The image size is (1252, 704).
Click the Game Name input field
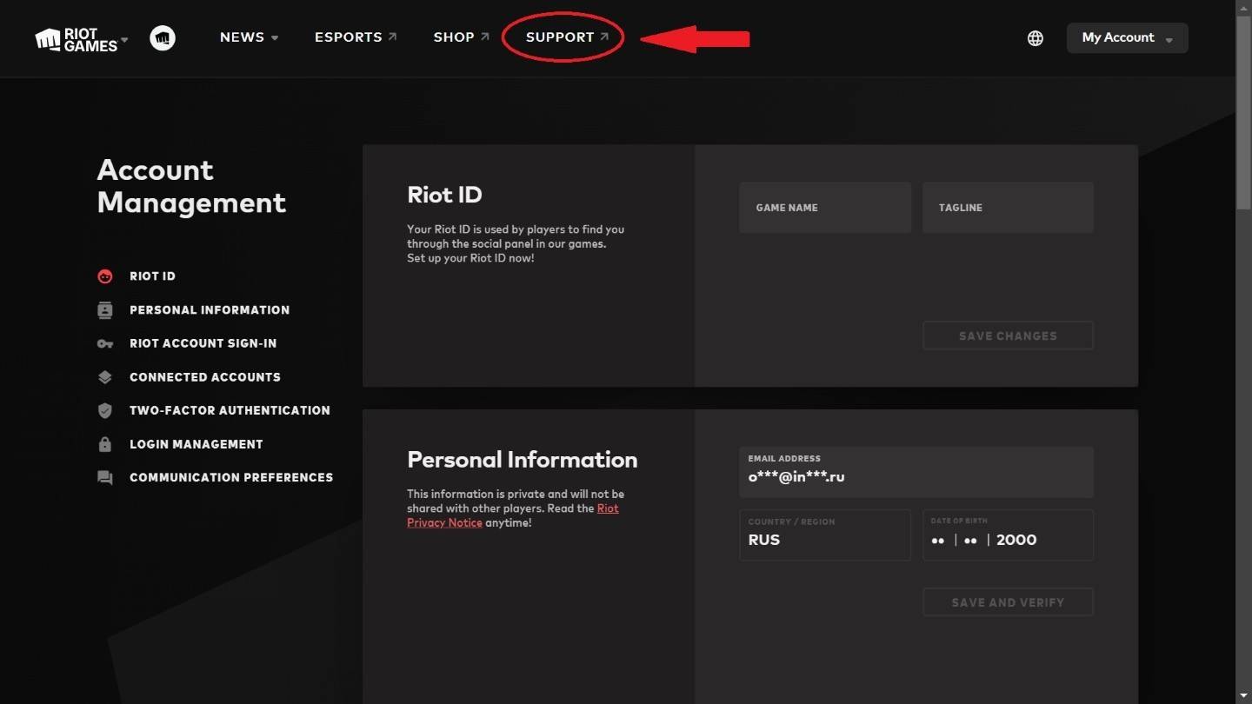823,207
